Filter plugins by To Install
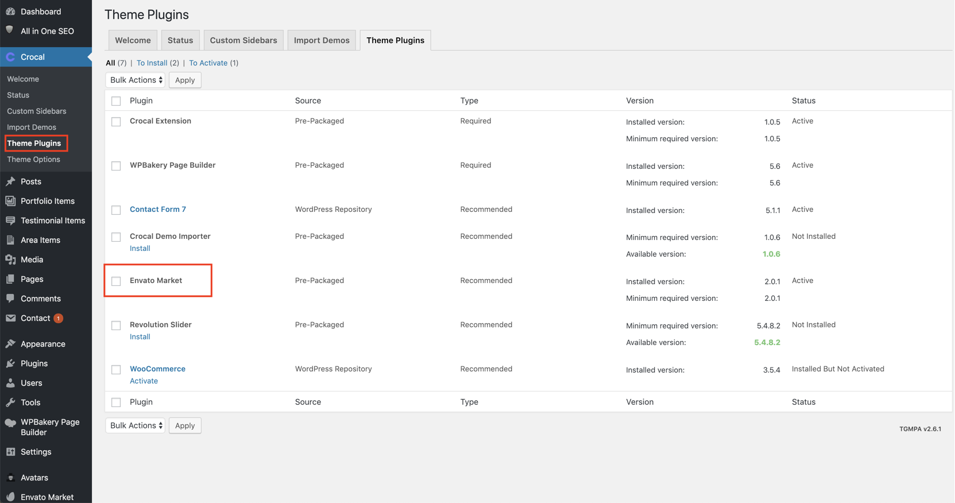This screenshot has height=503, width=955. (152, 63)
